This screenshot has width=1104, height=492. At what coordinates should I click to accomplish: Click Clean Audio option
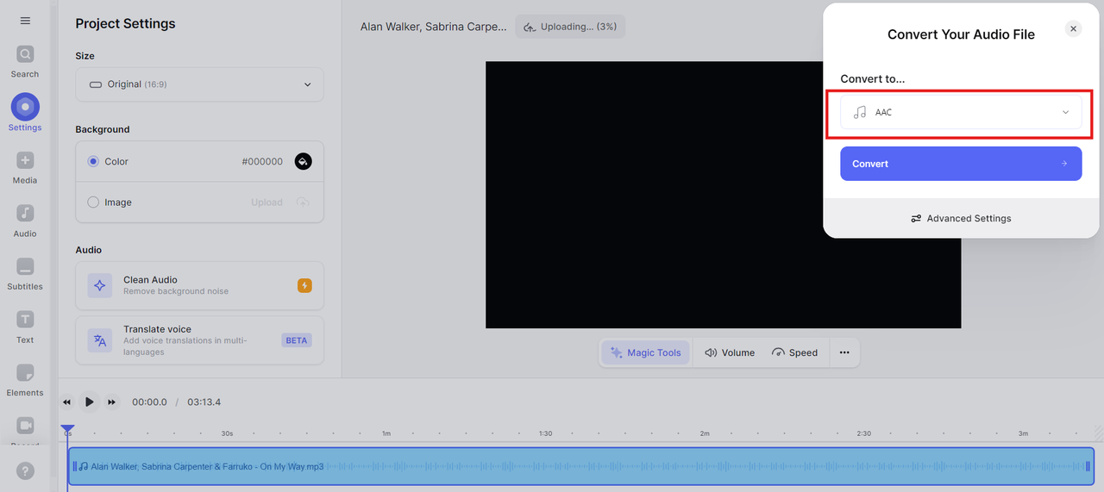point(199,285)
